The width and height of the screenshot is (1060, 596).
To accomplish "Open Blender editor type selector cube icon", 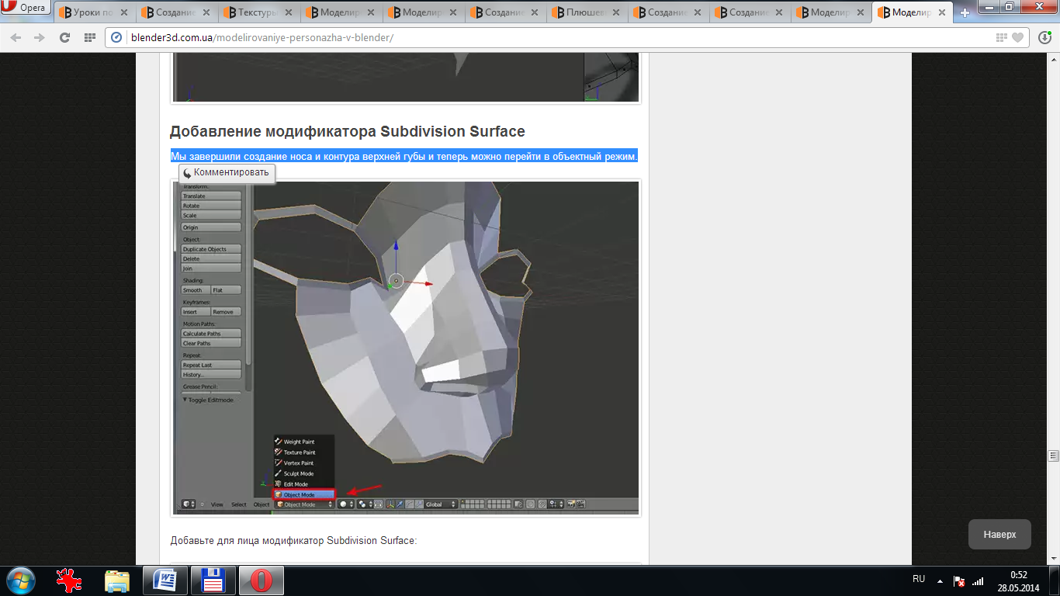I will click(x=188, y=504).
